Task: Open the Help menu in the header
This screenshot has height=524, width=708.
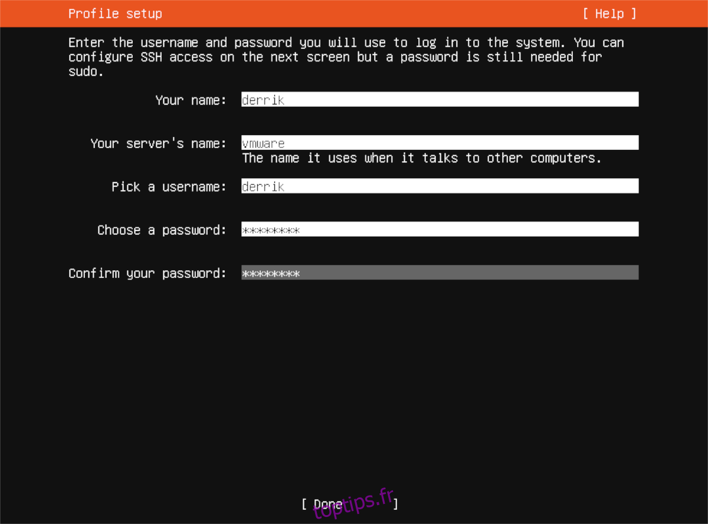Action: [609, 14]
